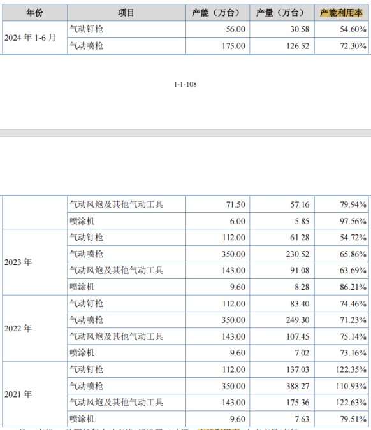The height and width of the screenshot is (430, 371).
Task: Click the 97.56% 喷涂机 utilization value
Action: tap(353, 221)
